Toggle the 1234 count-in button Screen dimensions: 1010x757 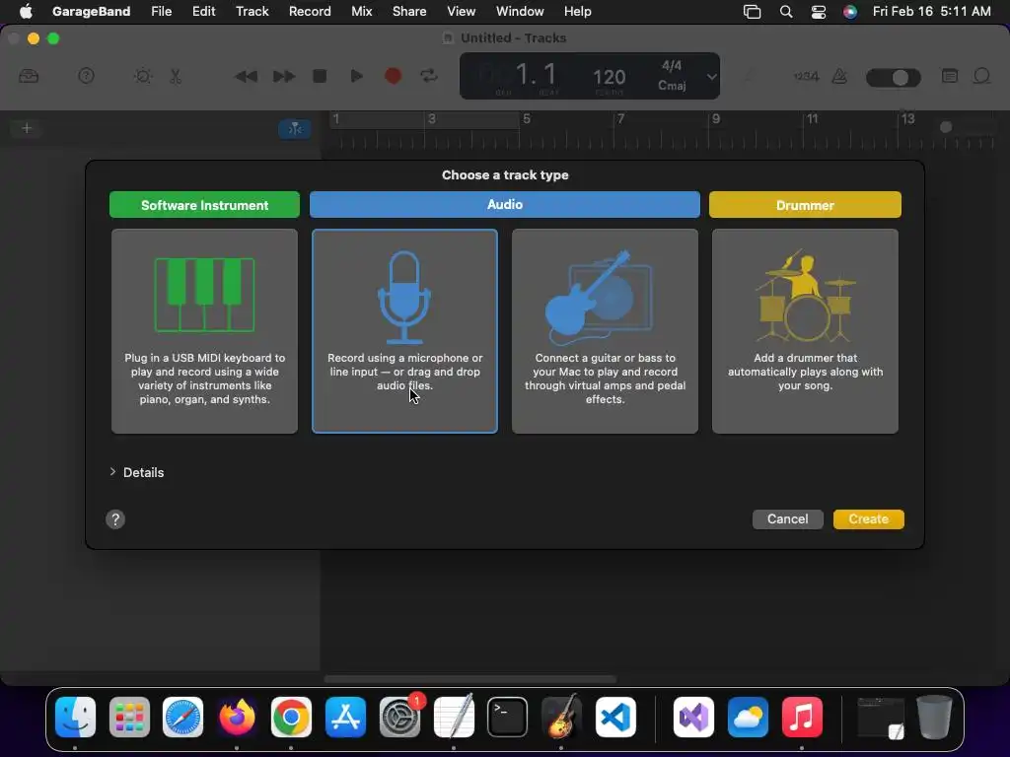pyautogui.click(x=806, y=77)
